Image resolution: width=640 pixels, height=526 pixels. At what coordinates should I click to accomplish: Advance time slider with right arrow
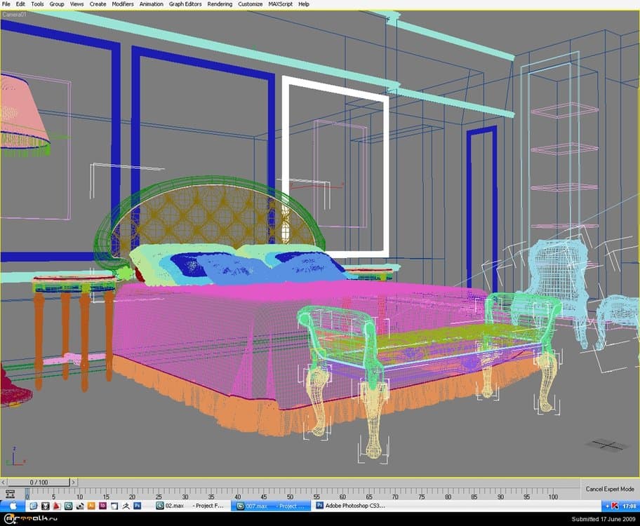[x=74, y=483]
